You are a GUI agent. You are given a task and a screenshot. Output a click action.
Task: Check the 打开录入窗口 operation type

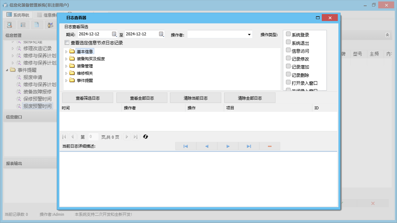288,82
